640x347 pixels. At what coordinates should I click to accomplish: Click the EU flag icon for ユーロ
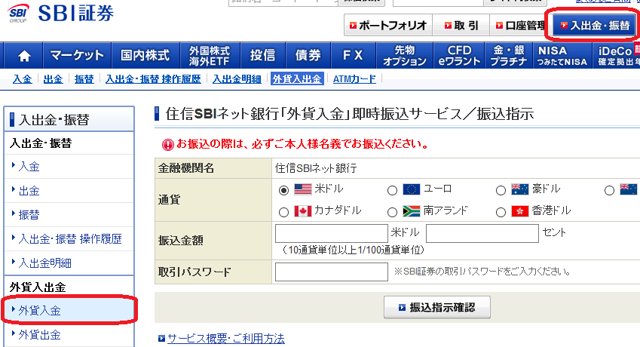(411, 189)
